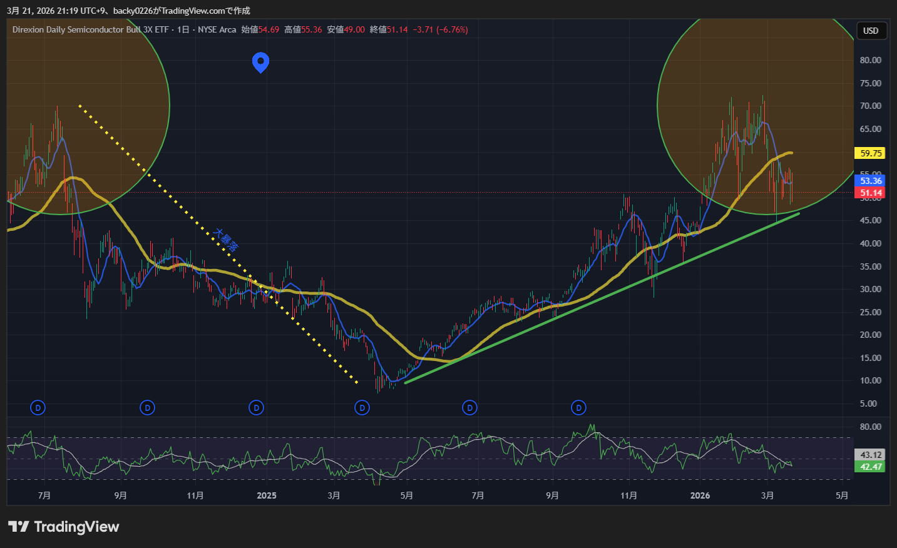The width and height of the screenshot is (897, 548).
Task: Click the rightmost dividend D marker
Action: [x=578, y=408]
